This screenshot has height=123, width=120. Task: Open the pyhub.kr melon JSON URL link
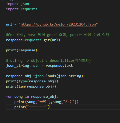coord(58,24)
